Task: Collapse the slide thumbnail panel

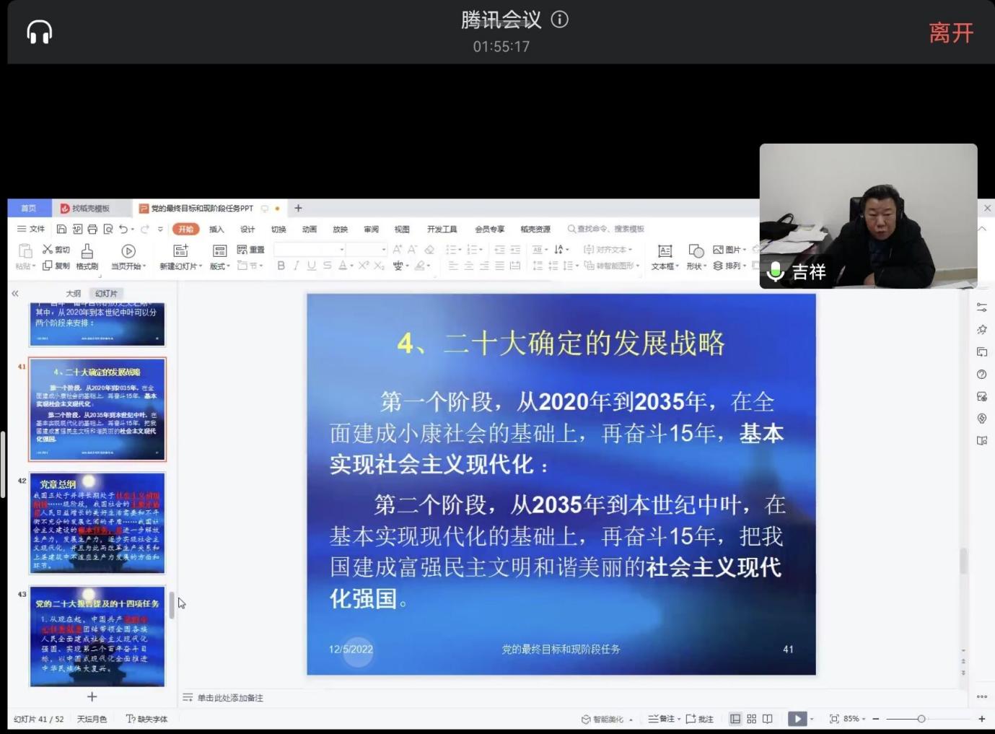Action: 15,294
